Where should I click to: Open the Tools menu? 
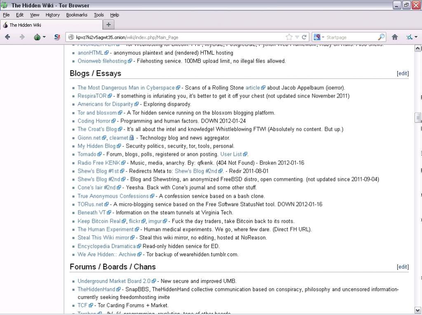(x=99, y=15)
